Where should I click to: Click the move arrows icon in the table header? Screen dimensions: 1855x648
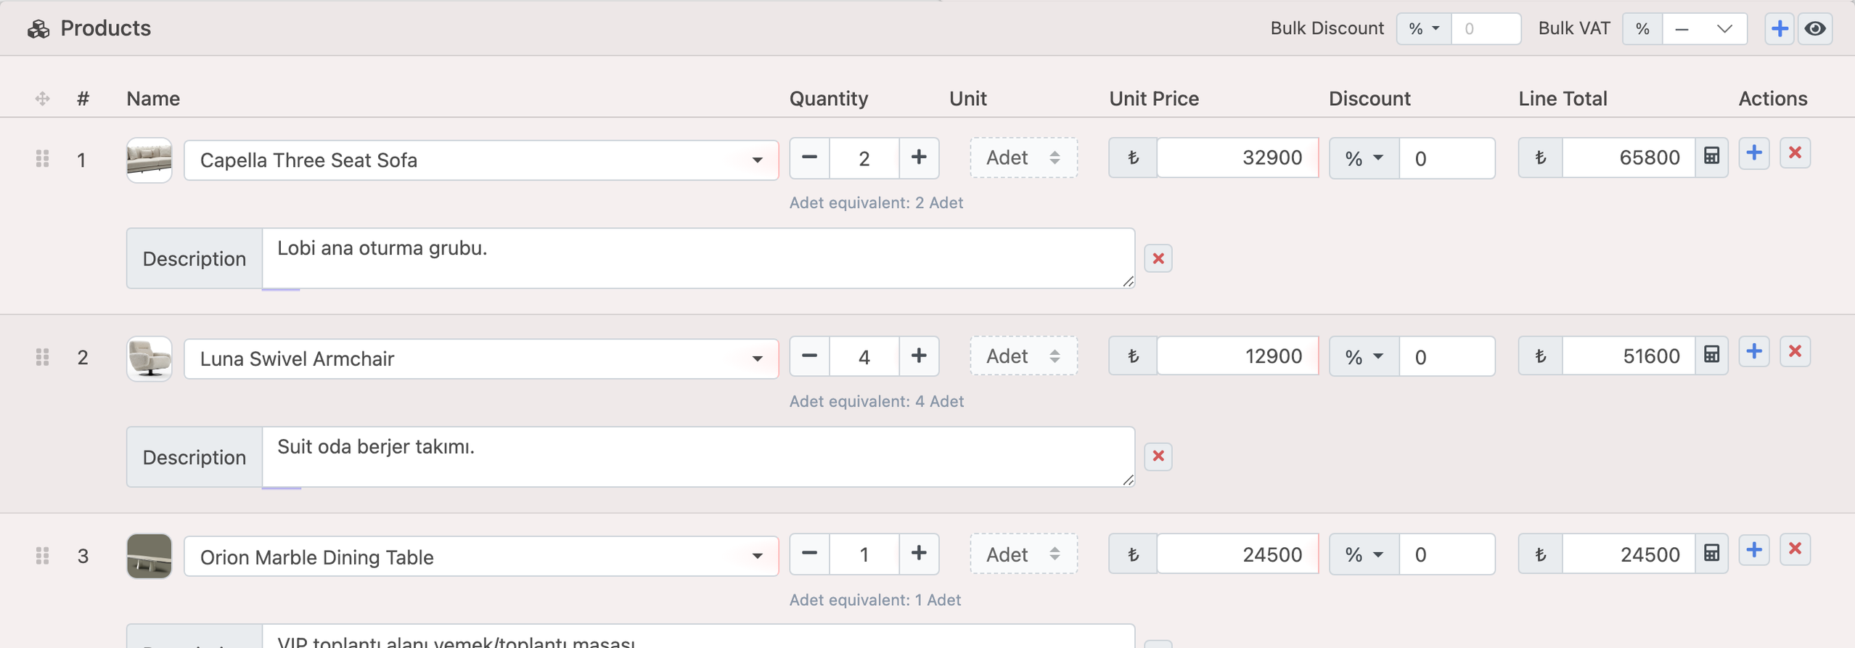[x=43, y=99]
